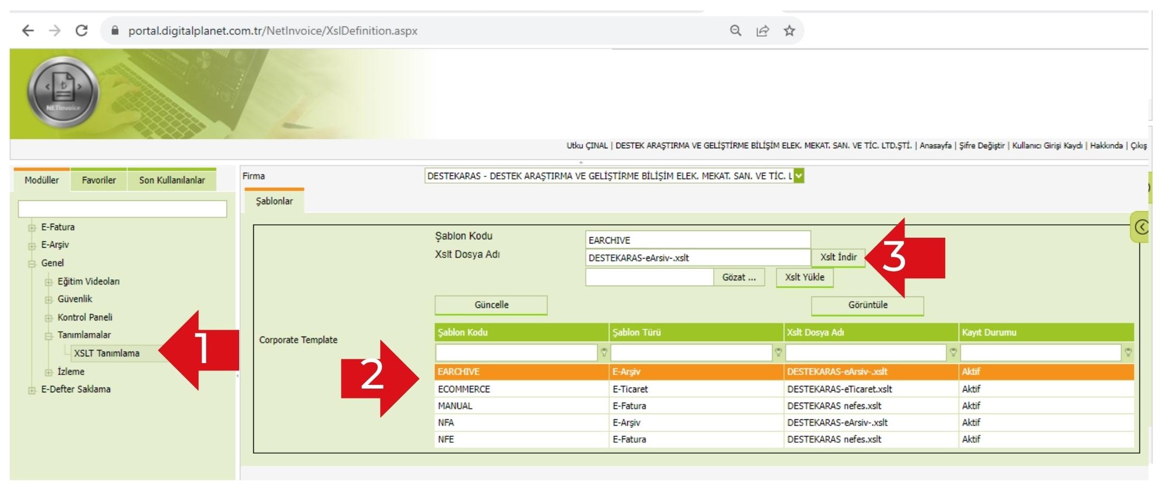Upload template with Xslt Yükle button
Viewport: 1164px width, 489px height.
point(804,277)
